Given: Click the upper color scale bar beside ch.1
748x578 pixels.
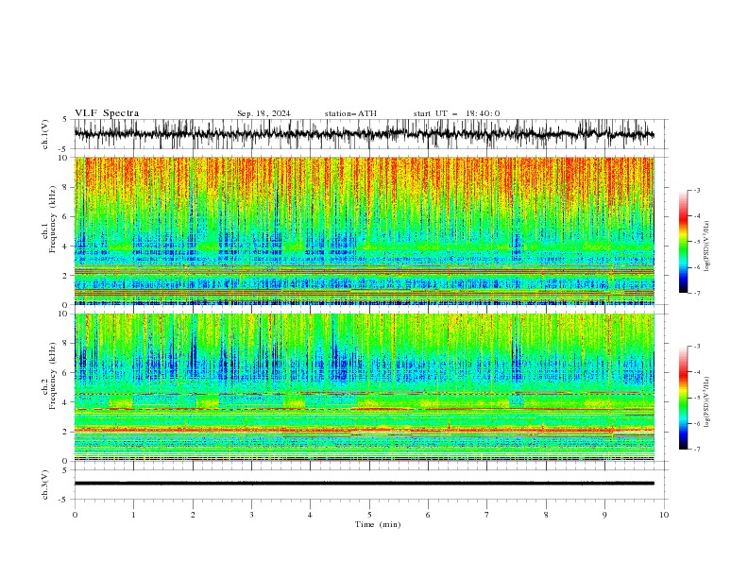Looking at the screenshot, I should pos(683,242).
